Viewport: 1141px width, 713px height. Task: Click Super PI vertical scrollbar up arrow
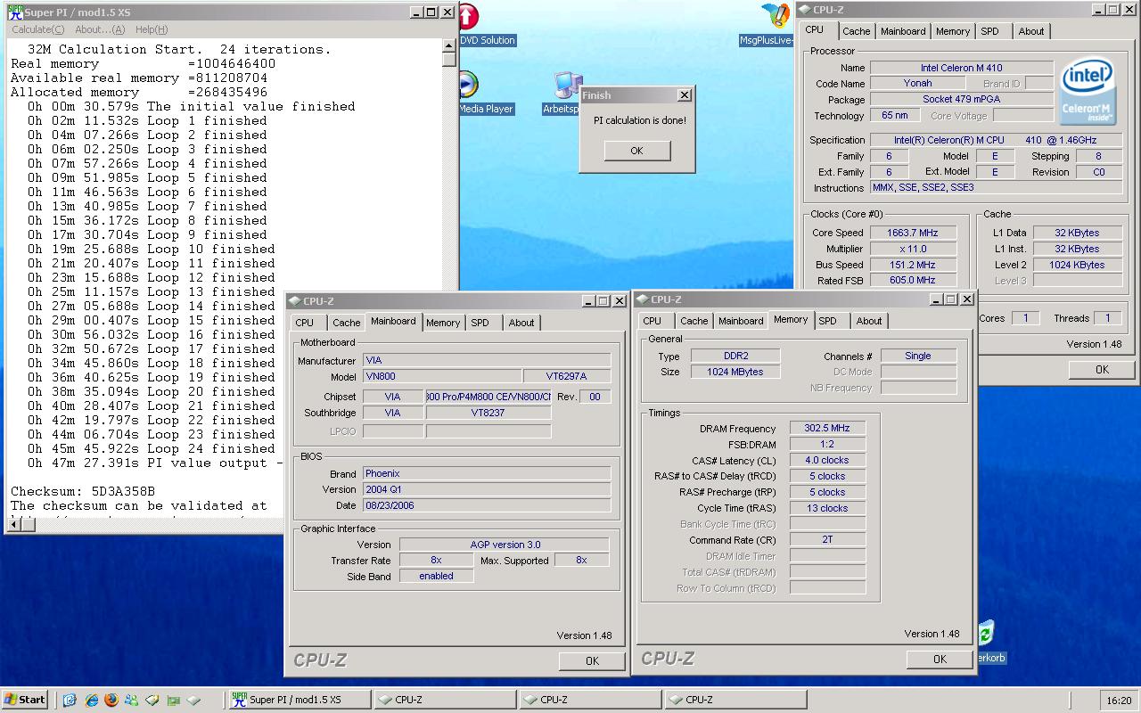[449, 45]
